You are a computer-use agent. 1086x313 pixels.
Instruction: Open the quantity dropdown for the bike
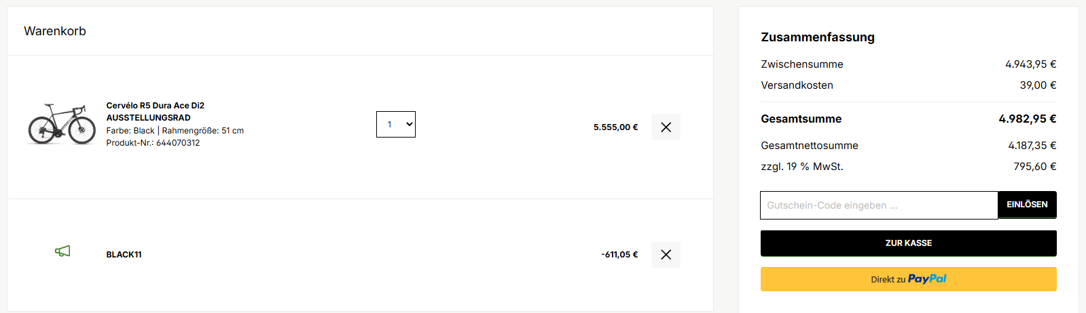coord(396,125)
